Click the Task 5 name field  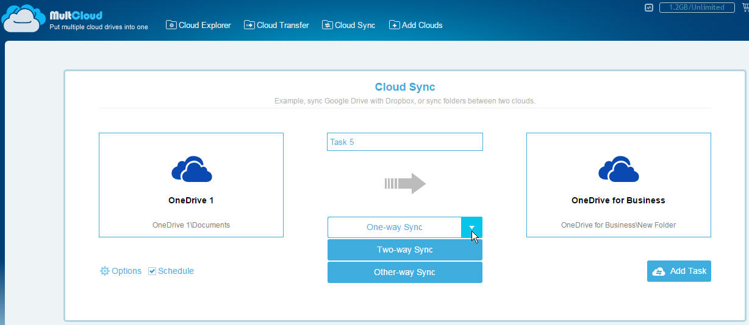click(405, 142)
